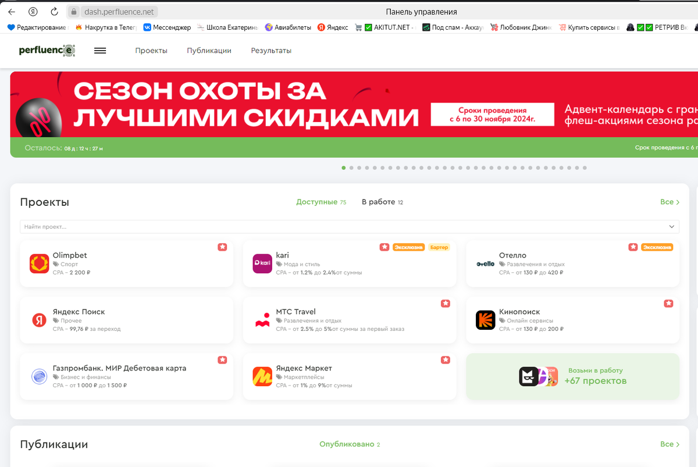Toggle the favorite star on Кинопоиск card
The height and width of the screenshot is (467, 698).
668,303
